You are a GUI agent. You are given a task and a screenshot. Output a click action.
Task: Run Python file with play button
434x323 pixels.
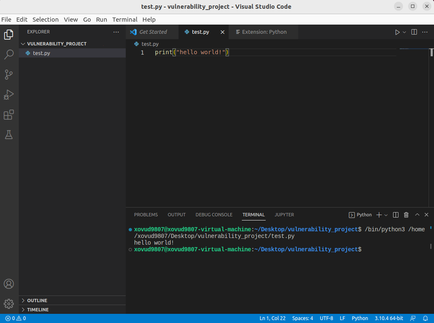click(397, 32)
